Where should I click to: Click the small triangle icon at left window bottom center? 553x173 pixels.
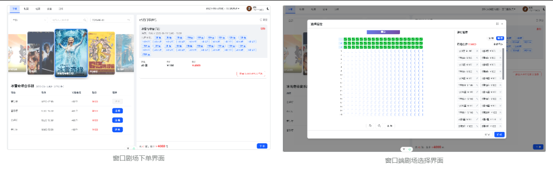pos(128,148)
